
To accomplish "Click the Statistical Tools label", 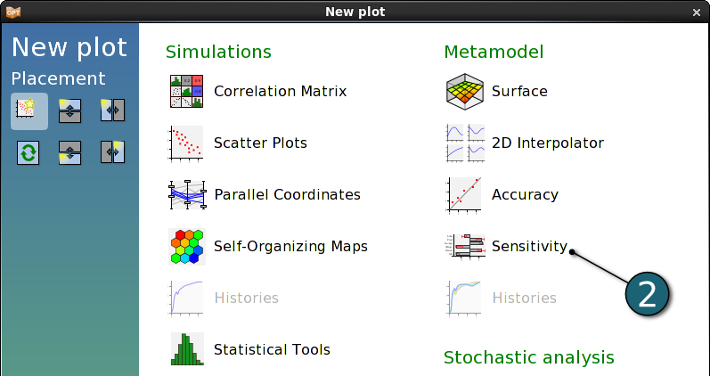I will pos(272,350).
